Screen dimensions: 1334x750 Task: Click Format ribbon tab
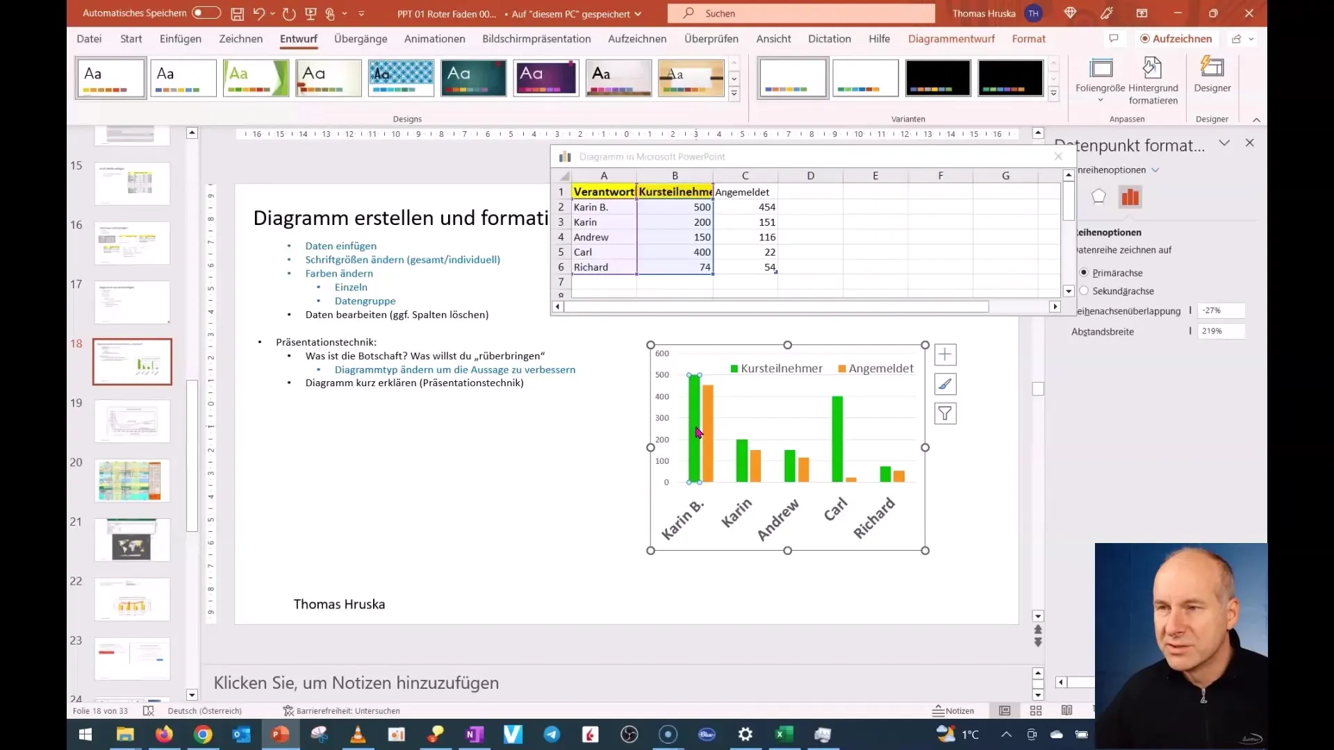(1029, 38)
